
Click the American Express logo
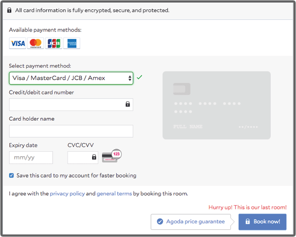[72, 43]
